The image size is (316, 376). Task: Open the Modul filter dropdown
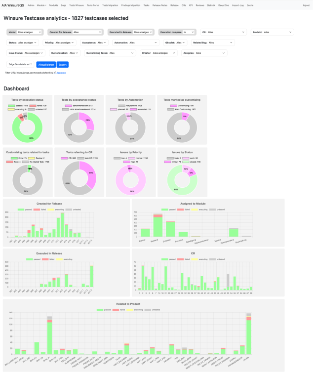(x=26, y=32)
